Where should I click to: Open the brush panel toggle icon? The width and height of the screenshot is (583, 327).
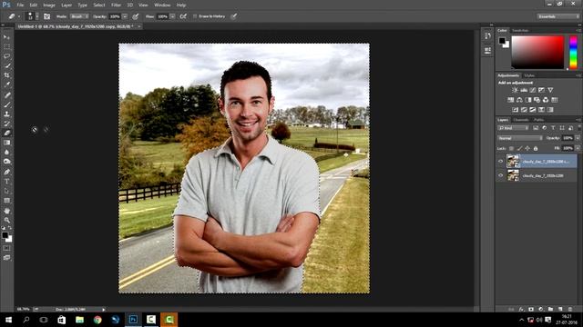point(46,16)
